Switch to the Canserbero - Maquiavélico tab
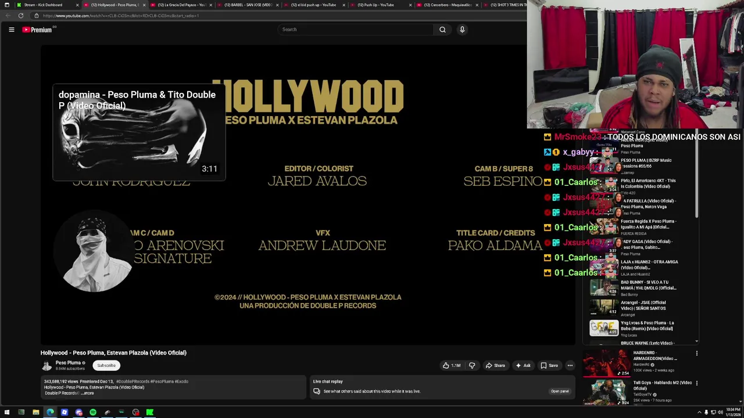The height and width of the screenshot is (418, 744). point(448,5)
